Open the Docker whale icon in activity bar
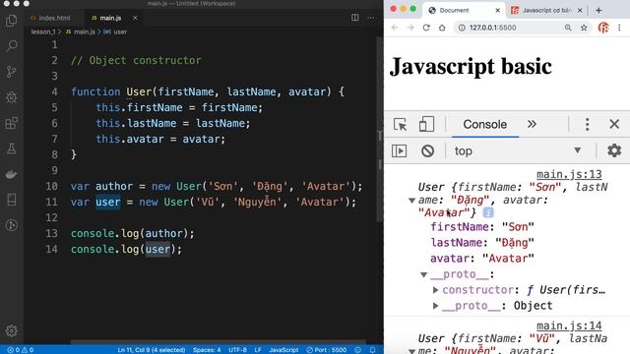The image size is (630, 354). tap(11, 174)
